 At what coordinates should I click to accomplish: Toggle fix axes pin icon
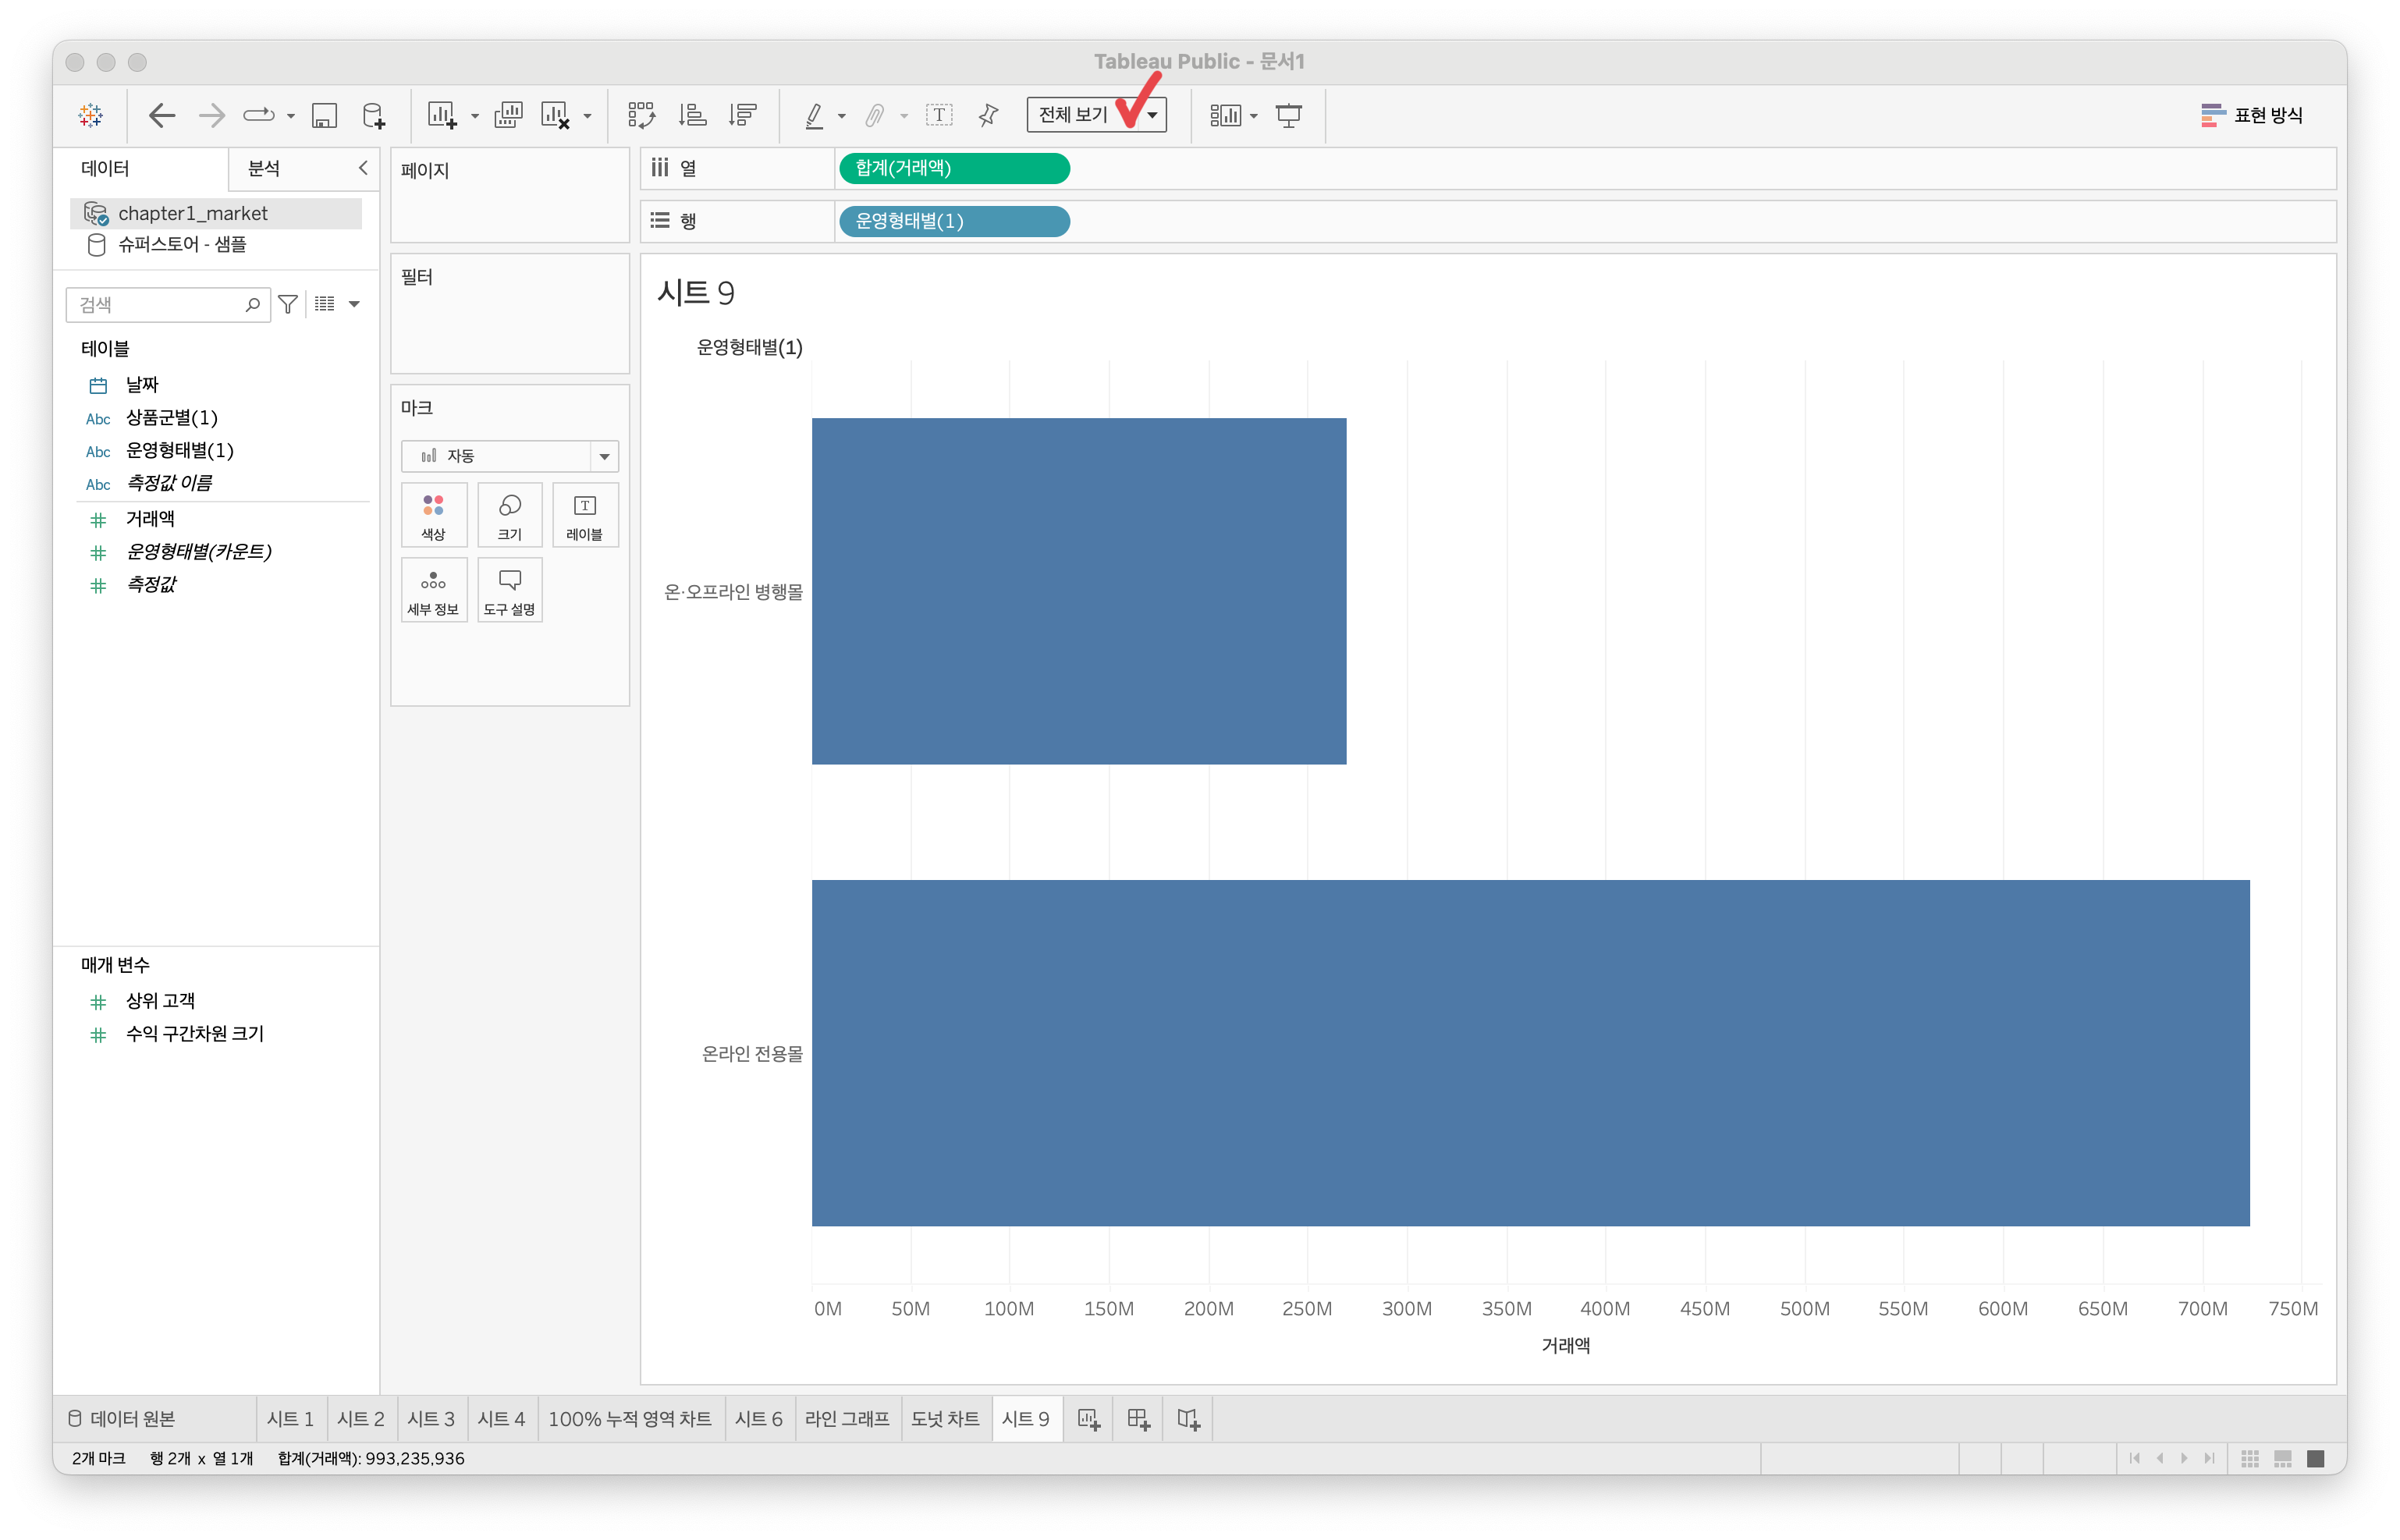coord(988,115)
